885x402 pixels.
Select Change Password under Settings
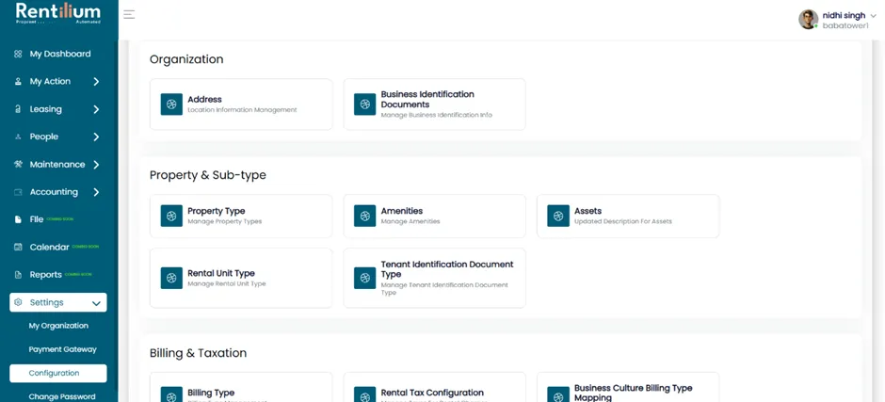point(62,397)
